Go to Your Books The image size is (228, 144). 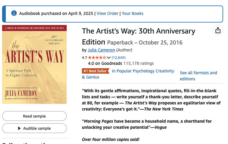point(132,13)
